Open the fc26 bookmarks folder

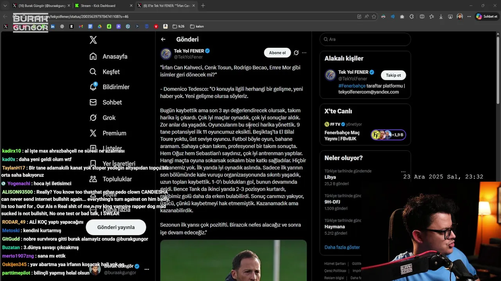(x=178, y=27)
